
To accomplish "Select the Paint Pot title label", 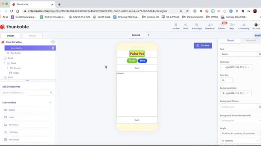I will pos(137,54).
